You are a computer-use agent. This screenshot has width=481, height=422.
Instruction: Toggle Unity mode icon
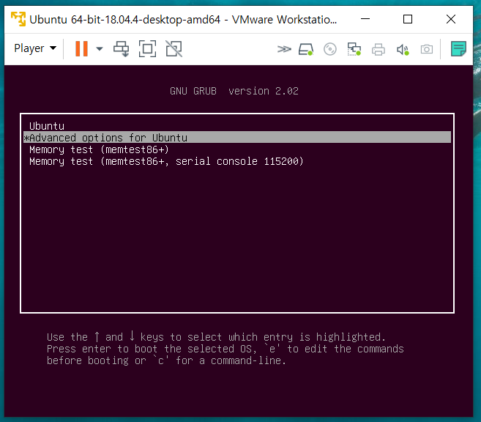point(174,49)
